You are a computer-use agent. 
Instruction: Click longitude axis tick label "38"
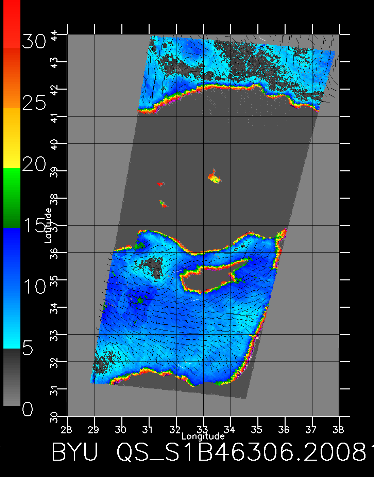coord(338,429)
